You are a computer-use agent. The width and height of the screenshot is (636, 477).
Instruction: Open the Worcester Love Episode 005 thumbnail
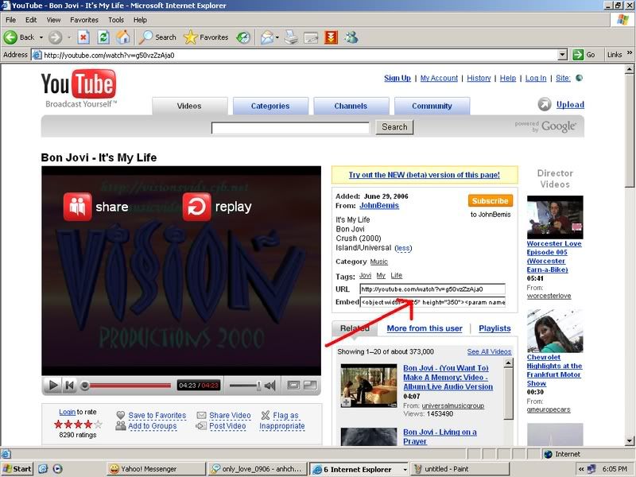pos(555,217)
